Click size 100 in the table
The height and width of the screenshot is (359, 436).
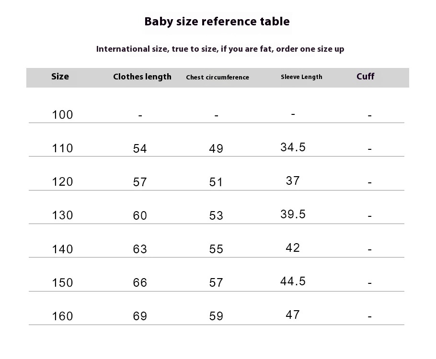[x=63, y=115]
